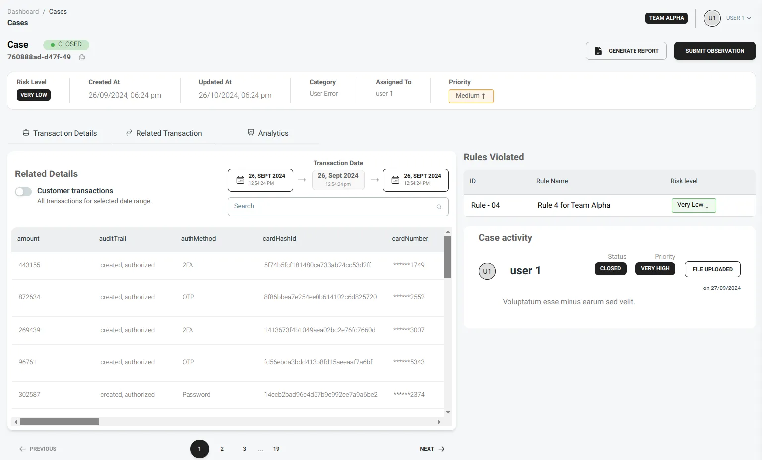The image size is (762, 460).
Task: Click the FILE UPLOADED button
Action: [x=712, y=269]
